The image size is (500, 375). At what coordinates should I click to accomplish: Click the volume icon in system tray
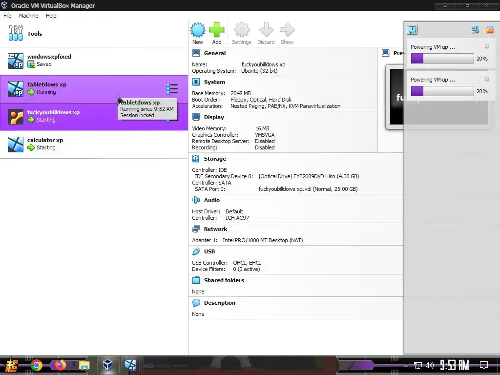click(430, 365)
